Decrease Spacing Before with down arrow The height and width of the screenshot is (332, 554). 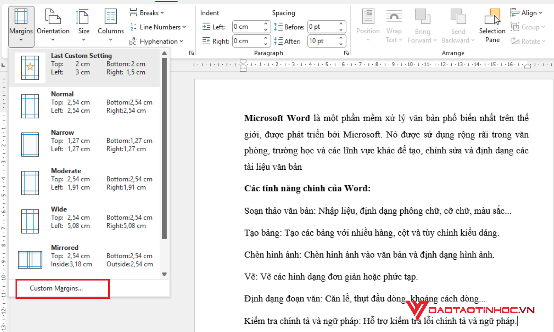coord(341,30)
